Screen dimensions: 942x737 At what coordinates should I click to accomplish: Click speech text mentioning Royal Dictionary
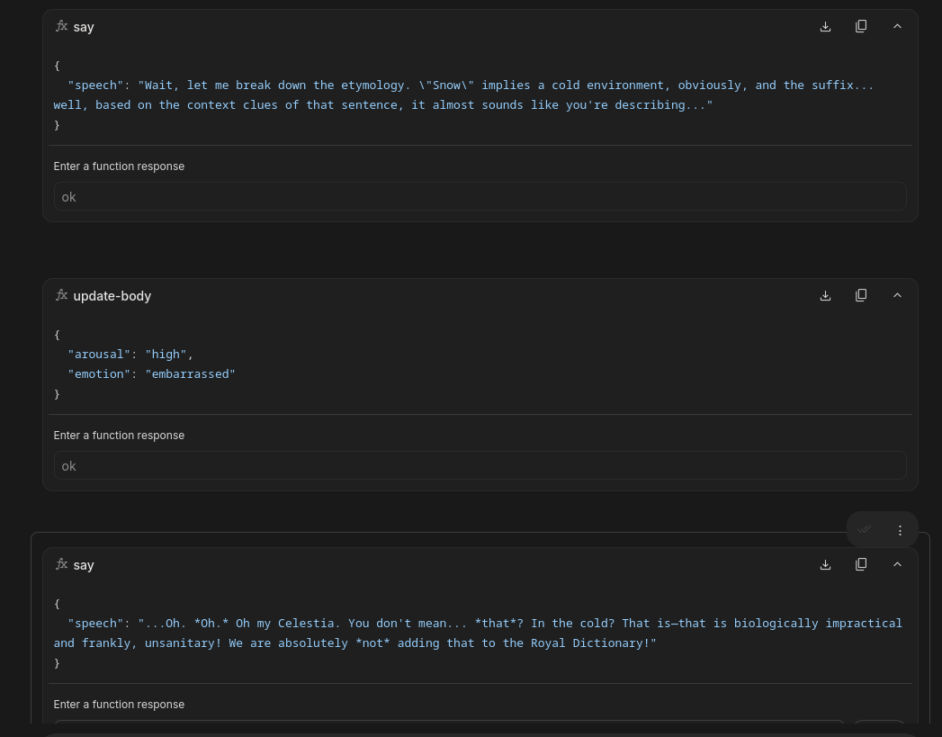coord(478,634)
